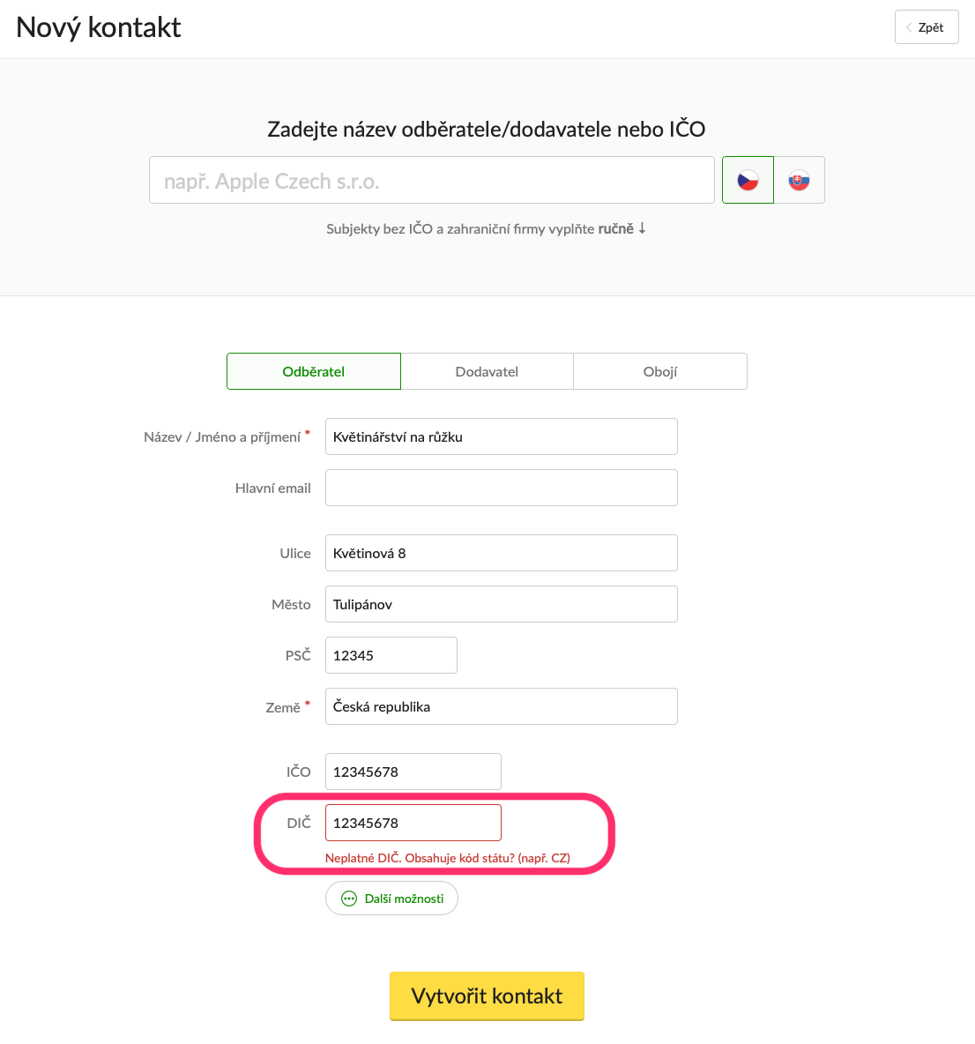This screenshot has width=975, height=1044.
Task: Click the Město field with Tulipánov
Action: tap(501, 604)
